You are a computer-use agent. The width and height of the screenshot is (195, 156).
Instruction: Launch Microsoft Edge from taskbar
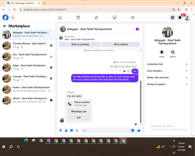pyautogui.click(x=26, y=140)
